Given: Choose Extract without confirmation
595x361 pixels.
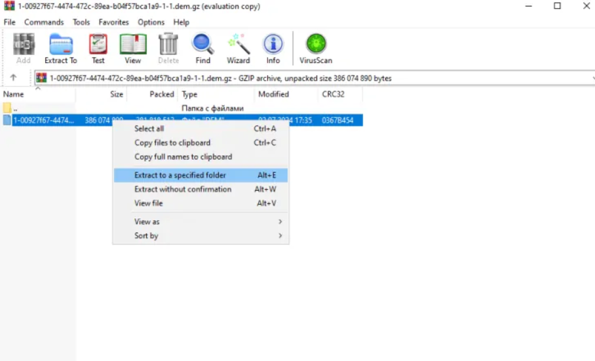Looking at the screenshot, I should [x=201, y=189].
